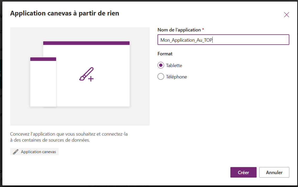The width and height of the screenshot is (298, 187).
Task: Close the dialog with the X icon
Action: click(286, 15)
